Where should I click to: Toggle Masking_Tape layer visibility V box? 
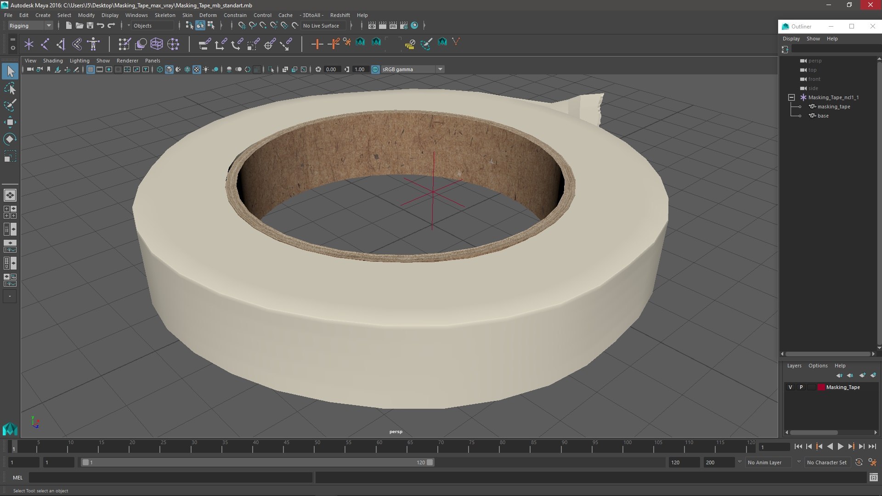click(791, 387)
